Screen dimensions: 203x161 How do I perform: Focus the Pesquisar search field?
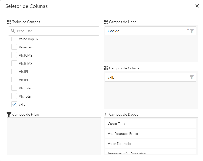click(56, 31)
